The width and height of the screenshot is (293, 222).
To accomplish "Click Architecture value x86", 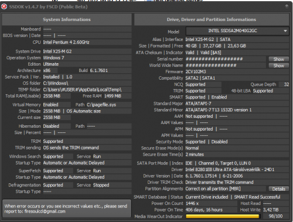I will (47, 70).
